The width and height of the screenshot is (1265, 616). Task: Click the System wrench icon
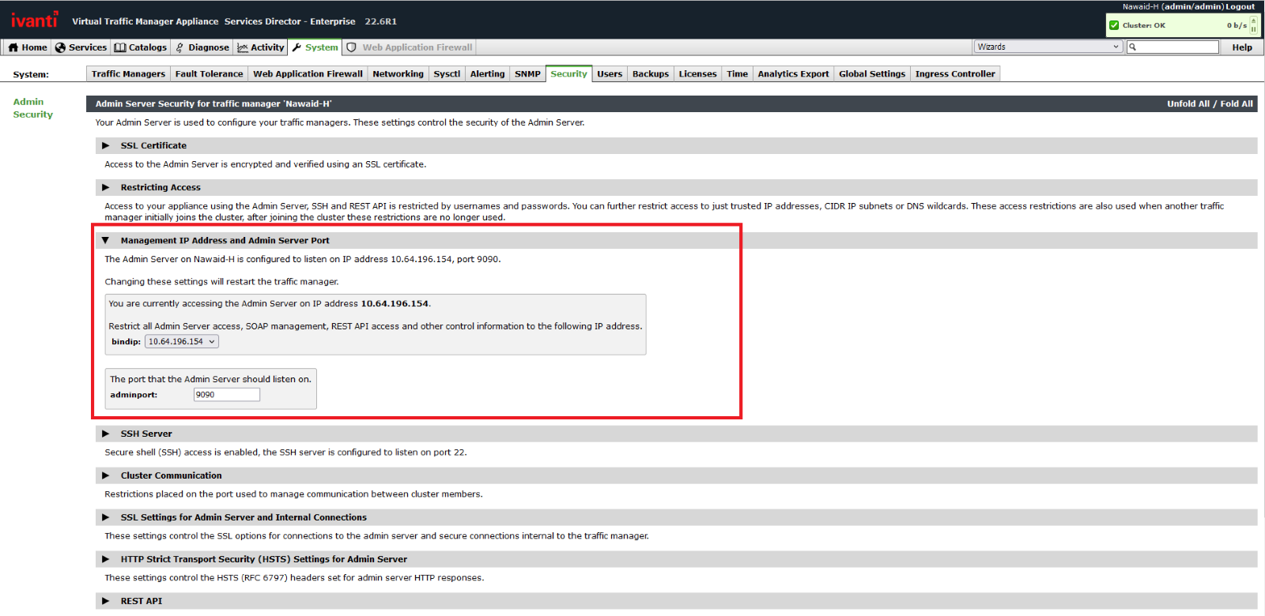(296, 47)
